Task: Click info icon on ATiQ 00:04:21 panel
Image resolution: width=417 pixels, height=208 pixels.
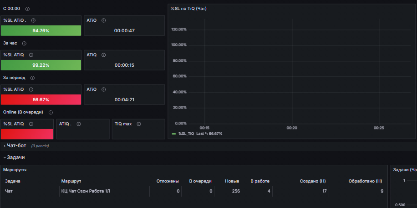Action: pos(103,89)
